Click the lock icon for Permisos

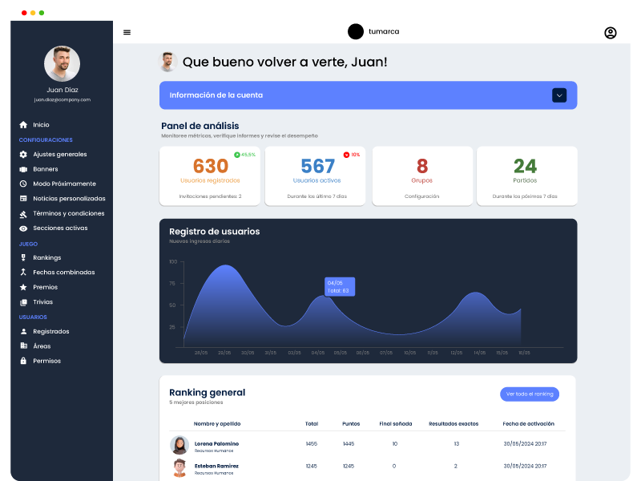(23, 361)
